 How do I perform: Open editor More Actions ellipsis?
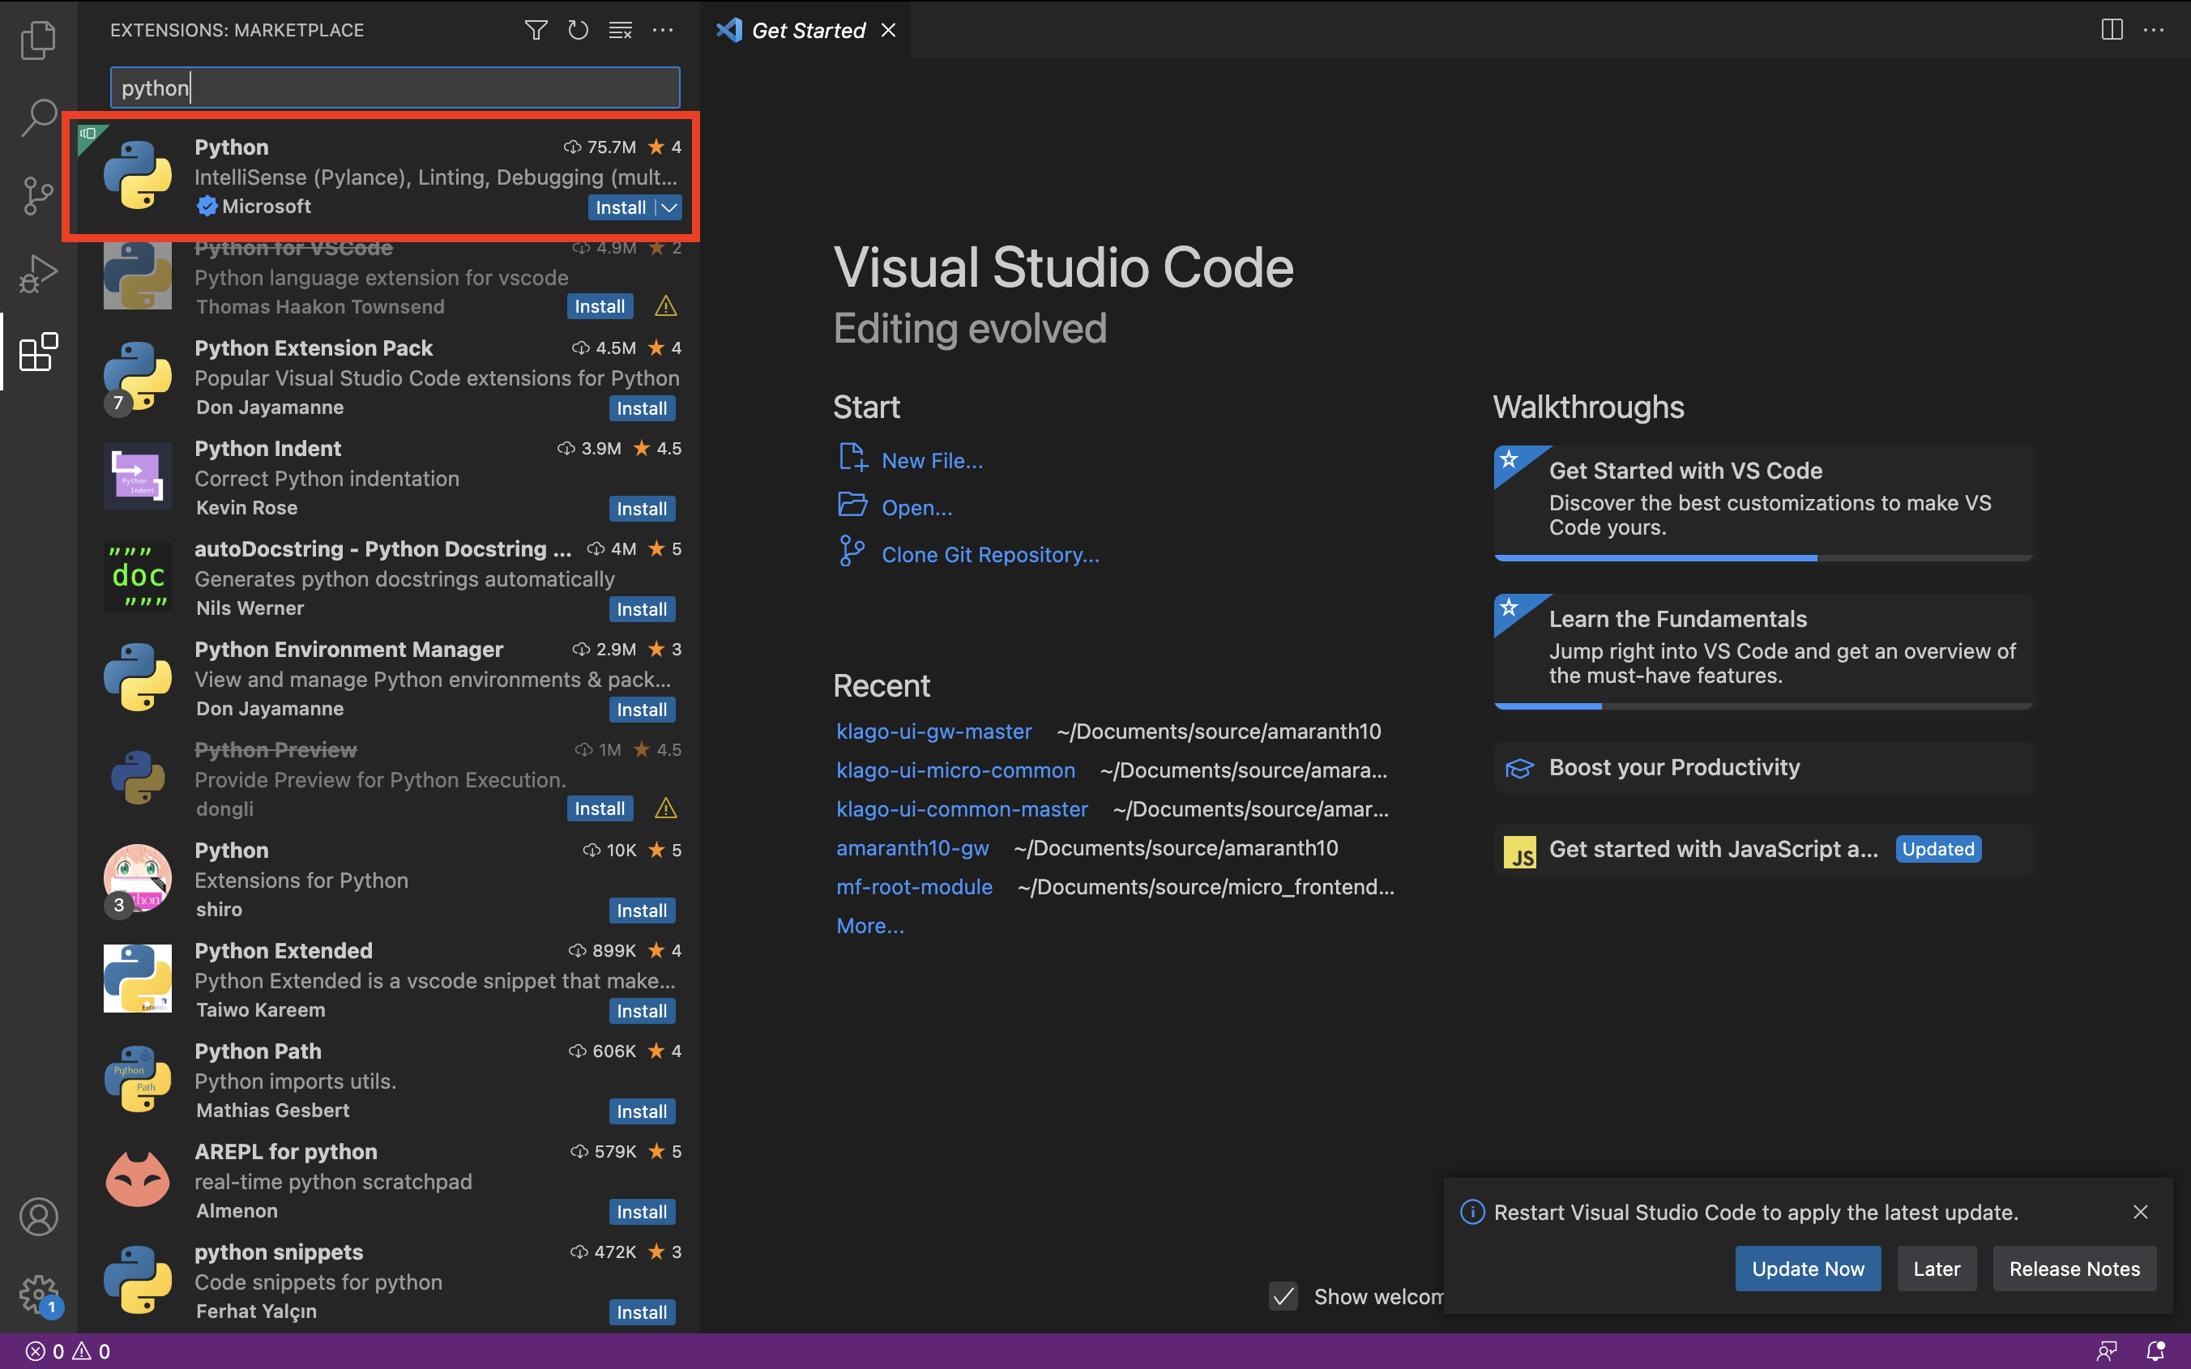(x=2154, y=31)
